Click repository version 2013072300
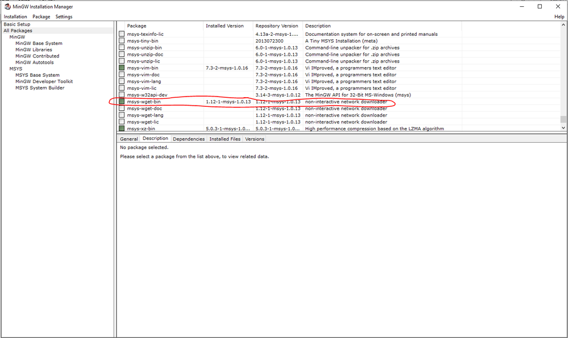The image size is (568, 338). (270, 41)
